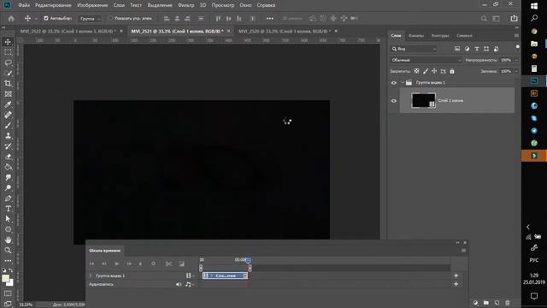Open the audio track music note menu

(190, 285)
